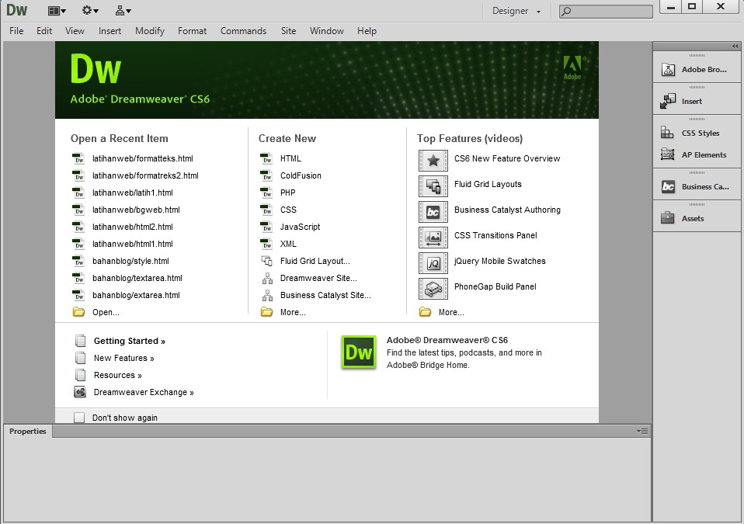Click the More folder icon under Top Features

[425, 312]
